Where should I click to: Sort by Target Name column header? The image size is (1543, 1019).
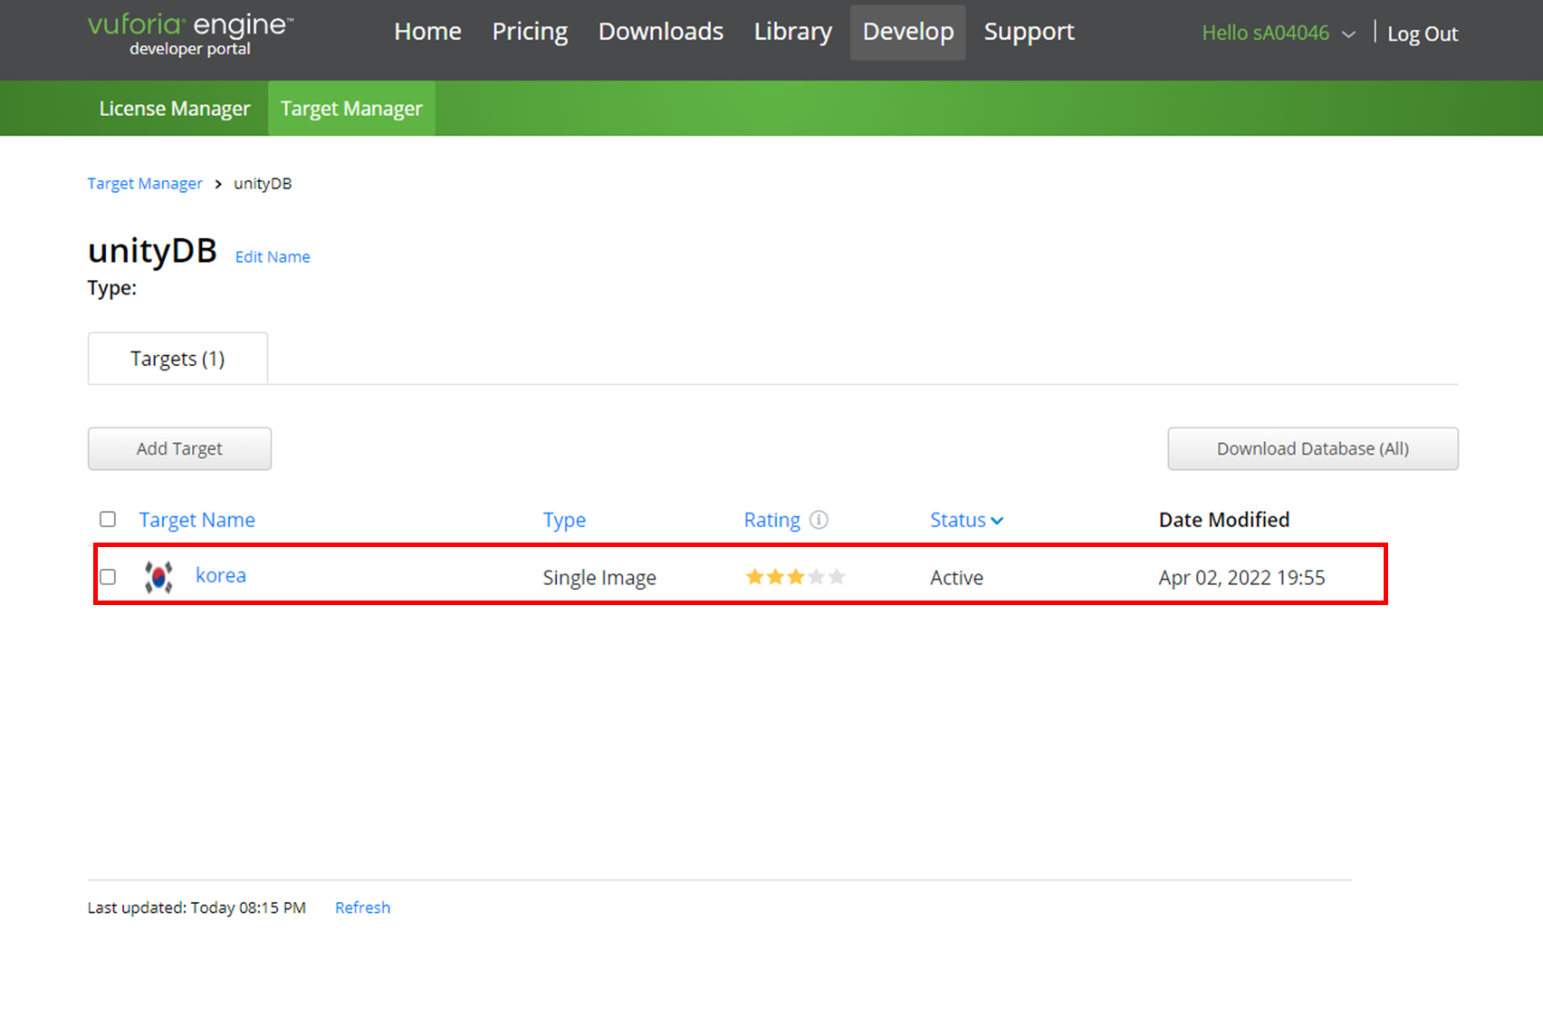point(196,520)
